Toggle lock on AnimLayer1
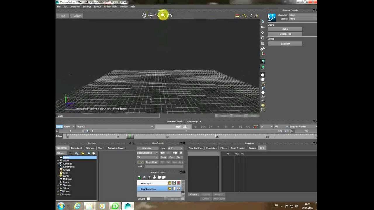The height and width of the screenshot is (210, 374). tap(169, 183)
